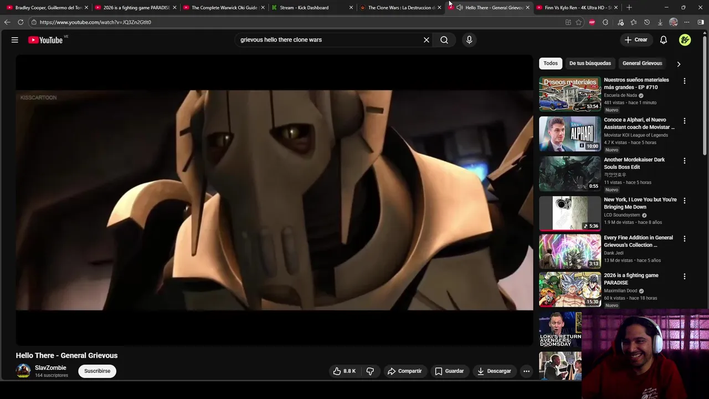Select the Todos filter chip
709x399 pixels.
pos(551,63)
